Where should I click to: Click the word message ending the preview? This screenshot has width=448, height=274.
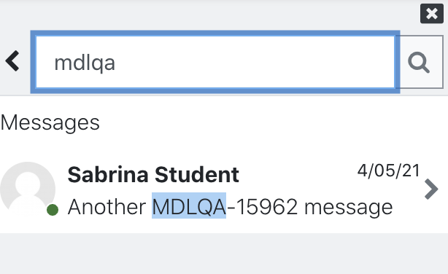[349, 207]
